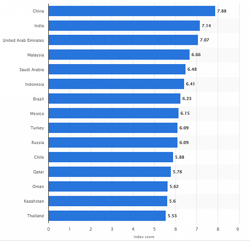
Task: Click the 5.53 value label
Action: (x=172, y=216)
